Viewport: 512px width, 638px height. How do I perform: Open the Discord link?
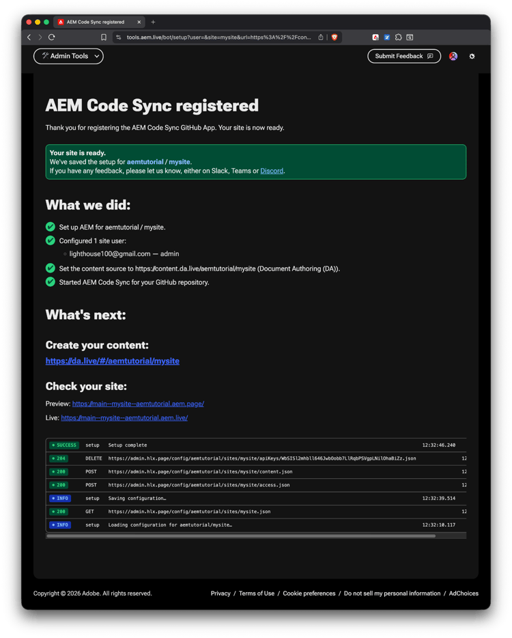pos(272,171)
